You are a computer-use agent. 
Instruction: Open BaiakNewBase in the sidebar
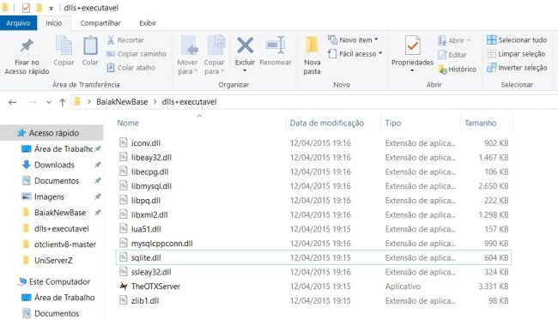(x=60, y=213)
